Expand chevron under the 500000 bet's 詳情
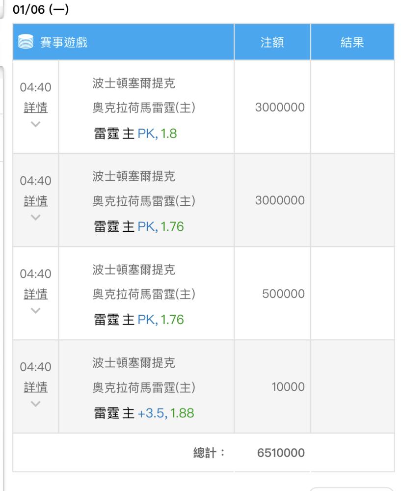This screenshot has height=491, width=401. point(36,311)
